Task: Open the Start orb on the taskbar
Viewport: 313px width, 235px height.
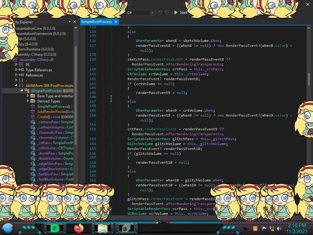Action: (x=8, y=228)
